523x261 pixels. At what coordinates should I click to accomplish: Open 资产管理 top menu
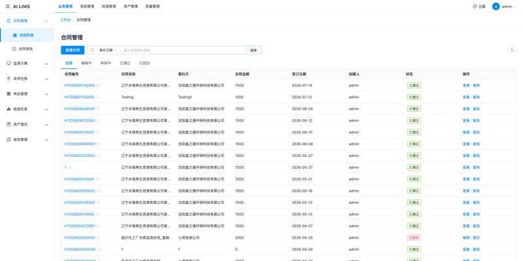(x=130, y=7)
